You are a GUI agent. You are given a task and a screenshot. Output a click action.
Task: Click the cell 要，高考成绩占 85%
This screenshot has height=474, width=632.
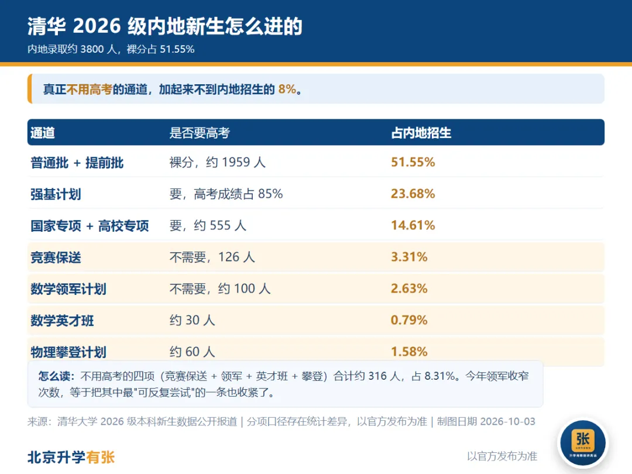click(226, 194)
